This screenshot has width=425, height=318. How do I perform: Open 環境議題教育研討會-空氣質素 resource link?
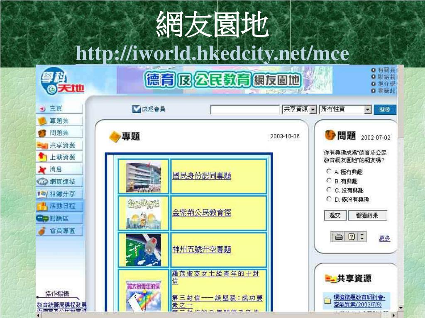(x=359, y=301)
